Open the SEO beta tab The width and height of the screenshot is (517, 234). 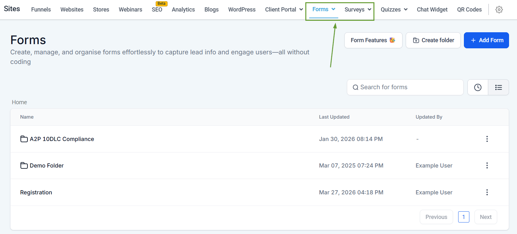click(x=157, y=10)
